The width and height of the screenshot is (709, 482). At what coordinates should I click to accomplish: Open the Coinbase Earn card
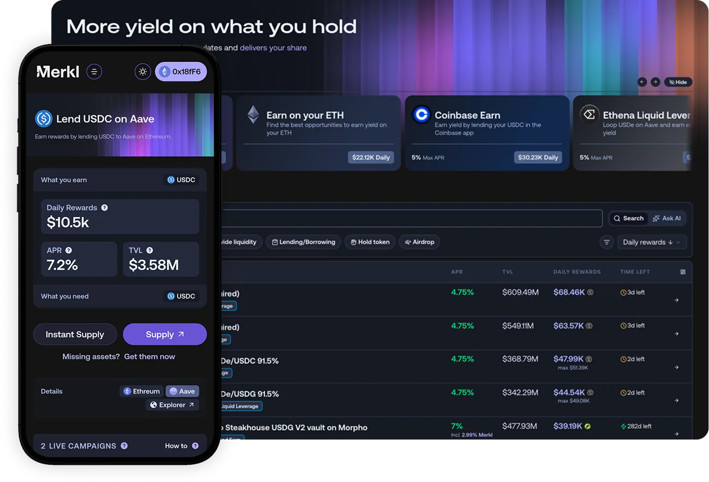(x=487, y=133)
